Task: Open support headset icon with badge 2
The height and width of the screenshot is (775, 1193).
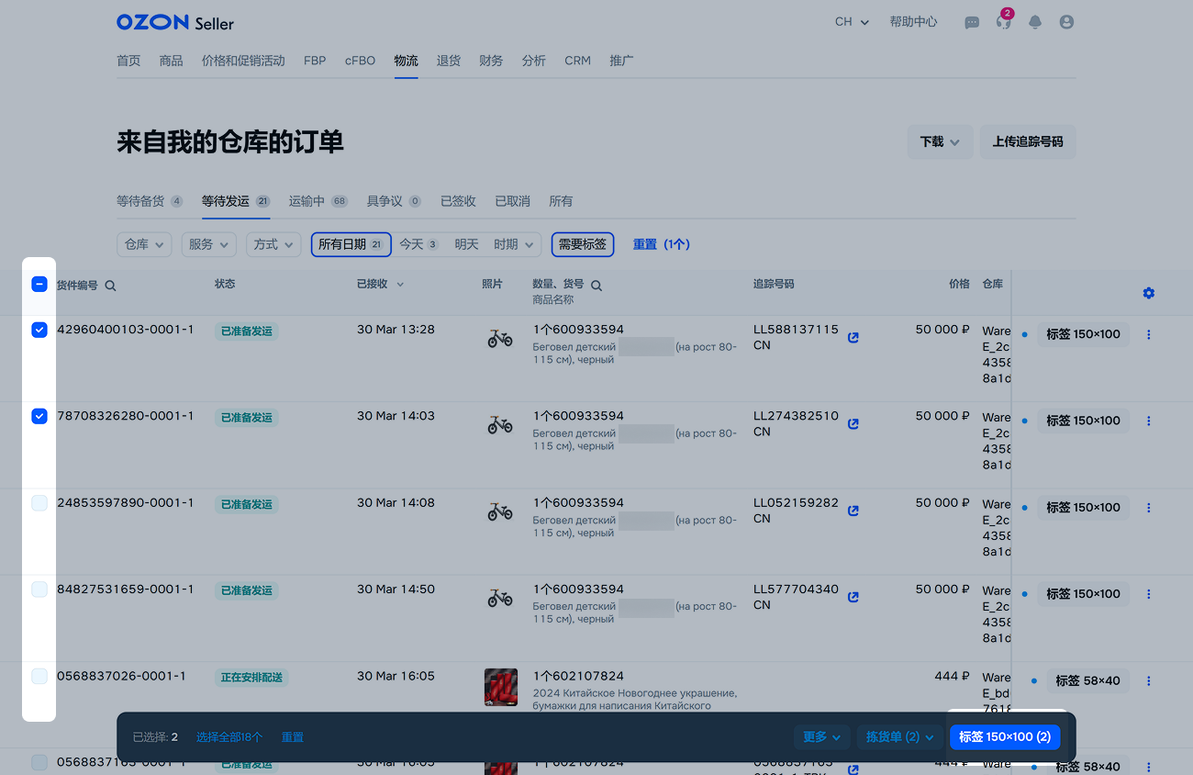Action: coord(1003,23)
